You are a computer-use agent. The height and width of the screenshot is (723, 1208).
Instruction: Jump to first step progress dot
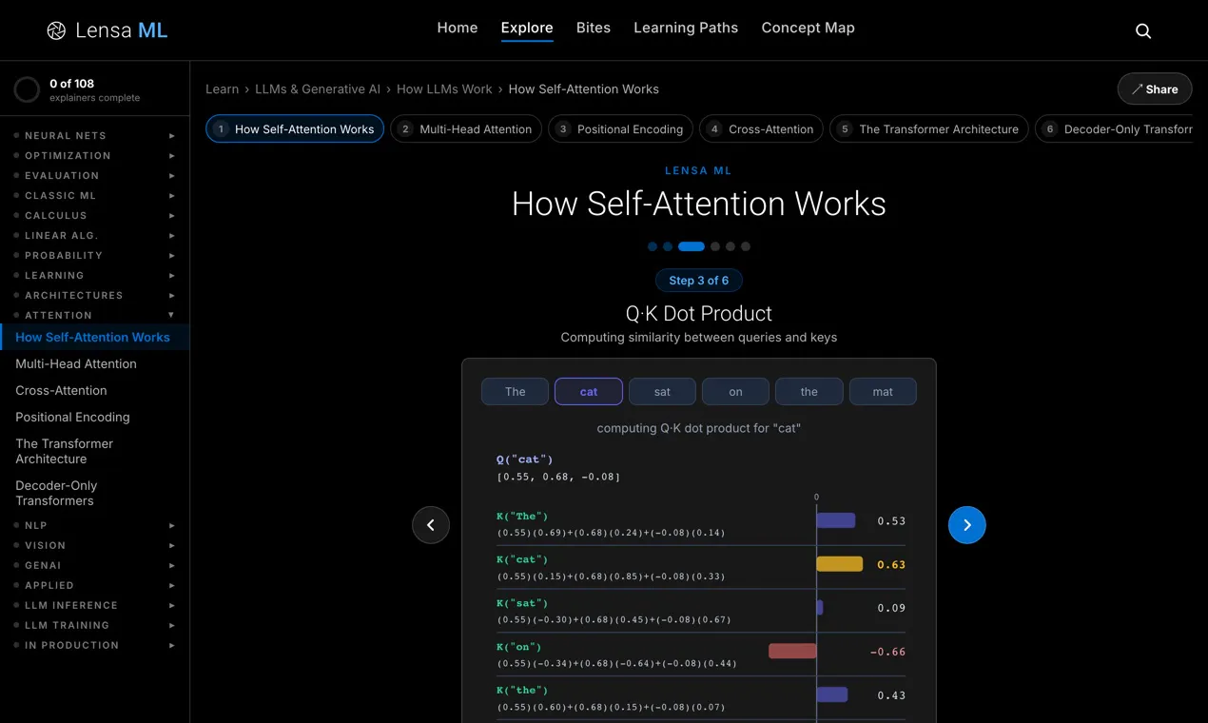click(653, 246)
